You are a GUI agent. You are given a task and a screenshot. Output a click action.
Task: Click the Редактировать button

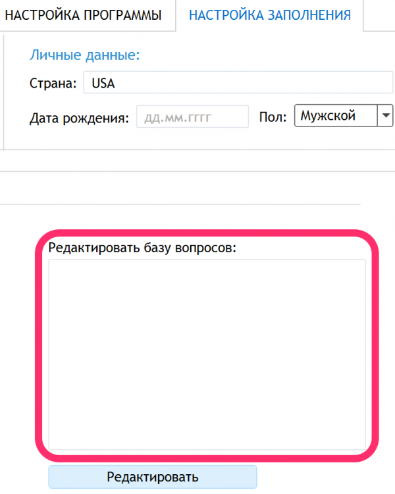[153, 477]
